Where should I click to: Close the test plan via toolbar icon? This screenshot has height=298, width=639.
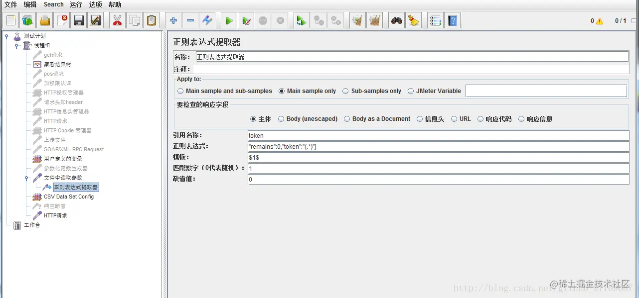point(62,20)
